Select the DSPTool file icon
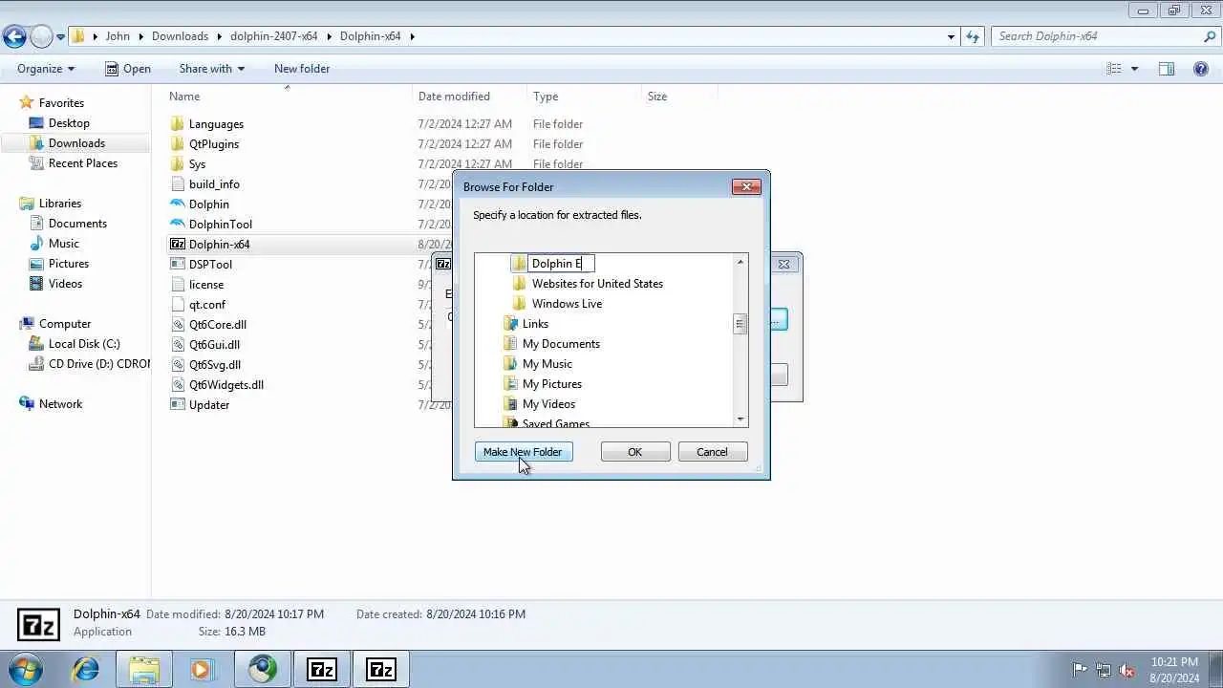Screen dimensions: 1223x688 click(178, 265)
